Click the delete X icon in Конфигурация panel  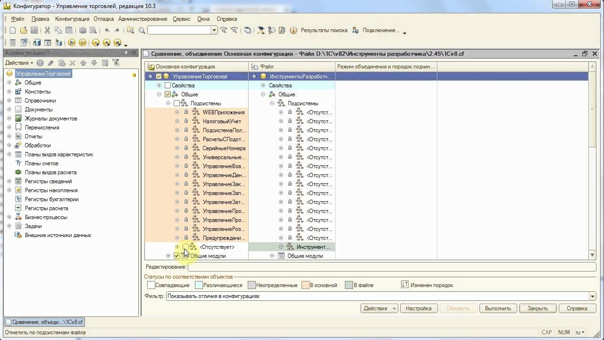[x=72, y=63]
